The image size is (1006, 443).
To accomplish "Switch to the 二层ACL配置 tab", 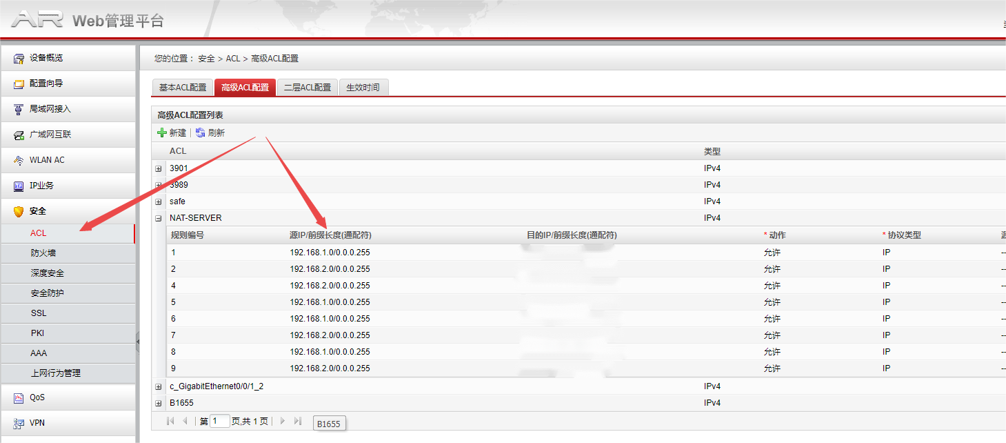I will pyautogui.click(x=308, y=88).
